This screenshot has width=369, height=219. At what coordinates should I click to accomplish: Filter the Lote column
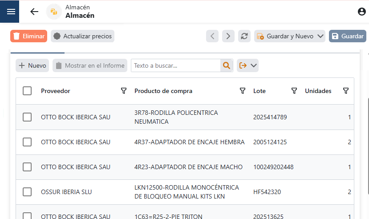click(x=294, y=91)
